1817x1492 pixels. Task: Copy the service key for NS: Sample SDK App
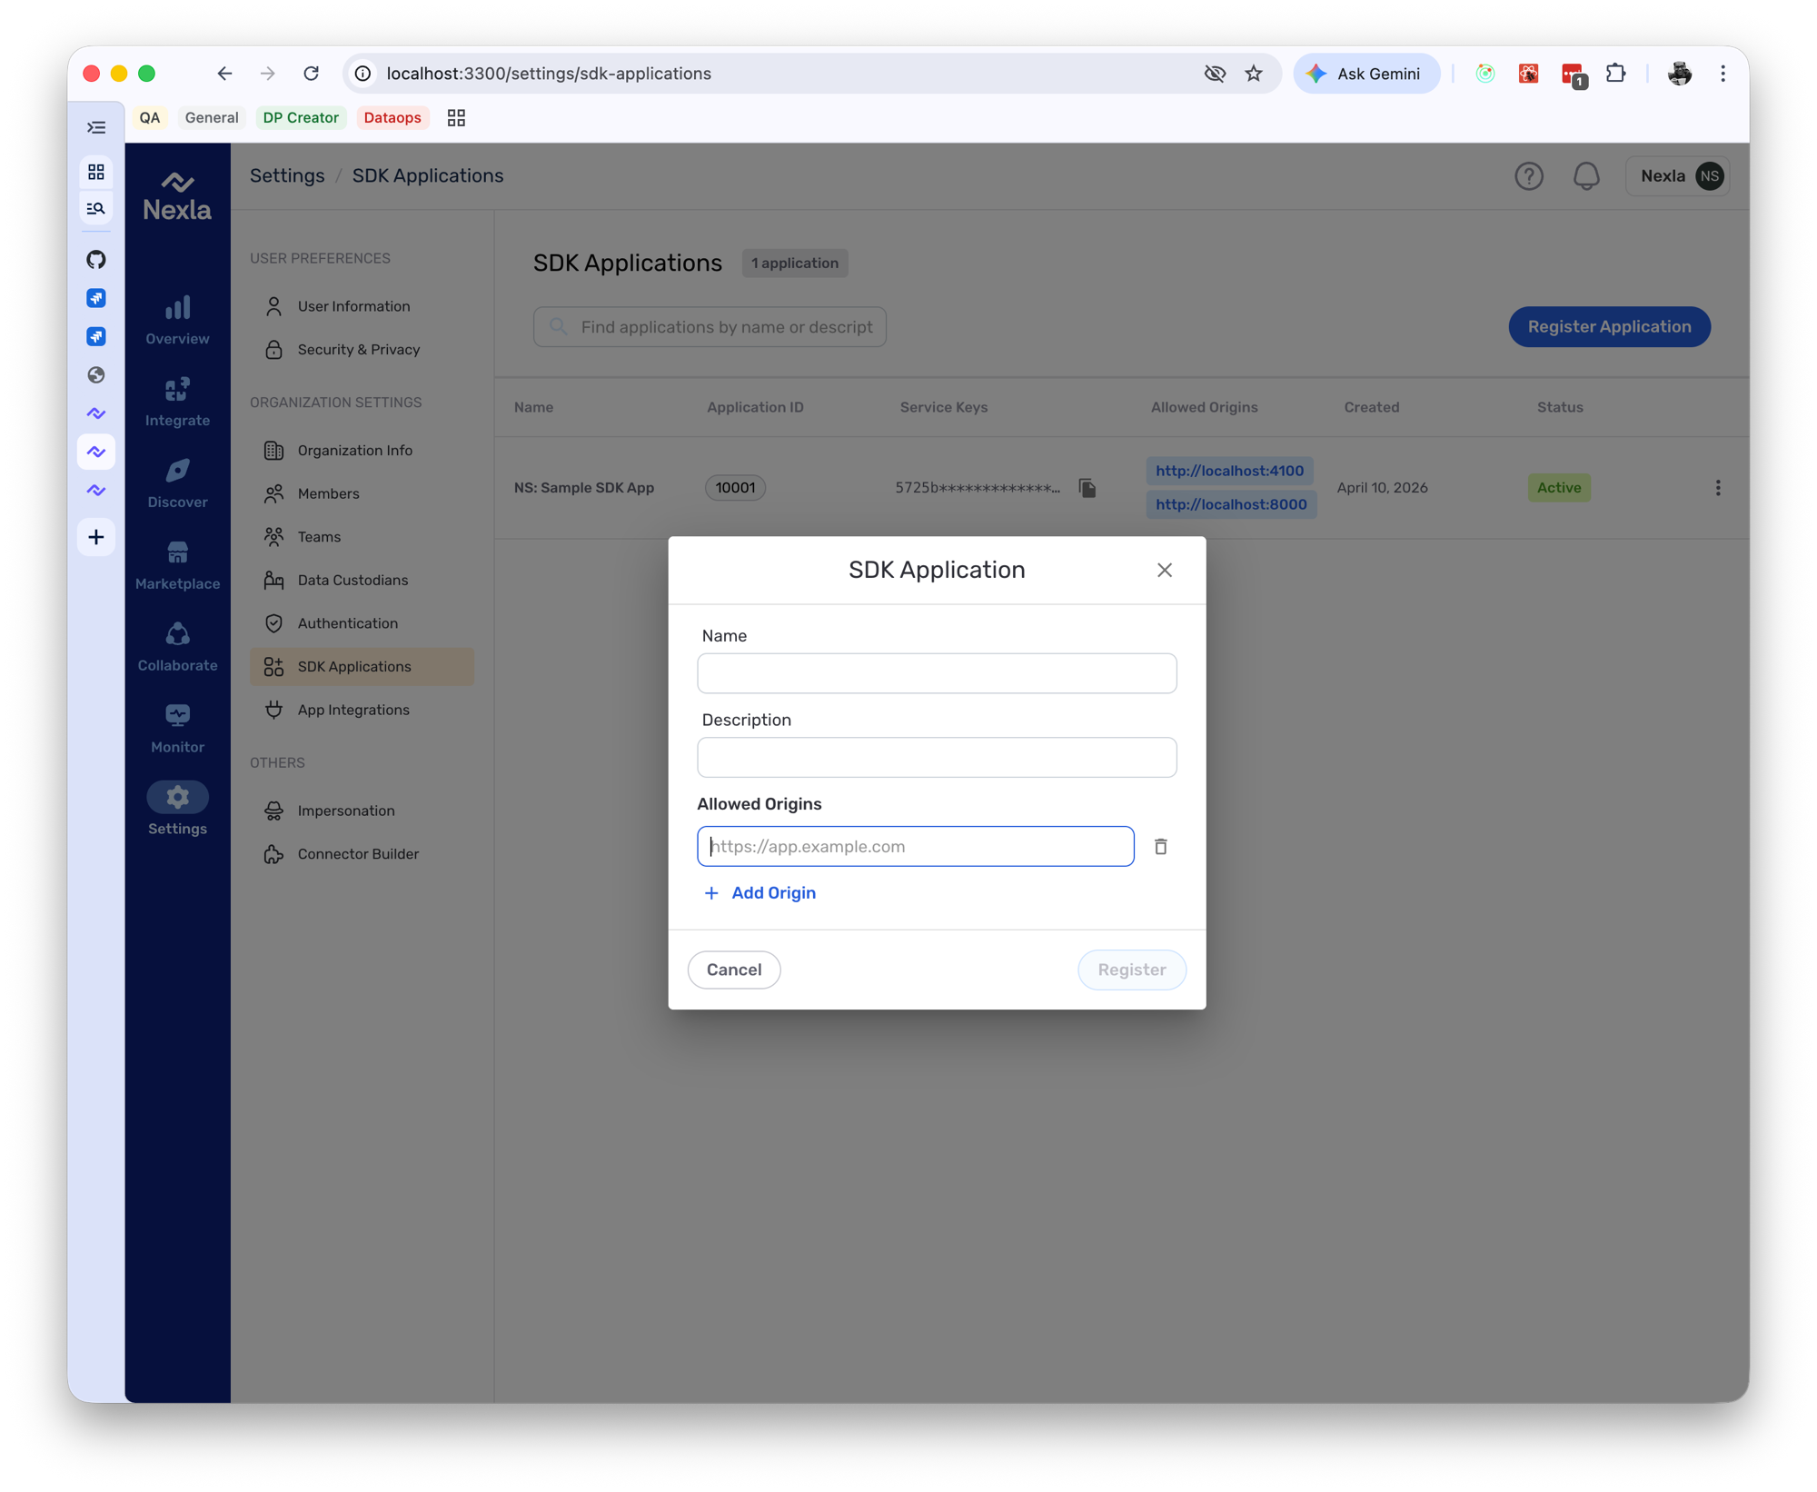click(x=1087, y=488)
